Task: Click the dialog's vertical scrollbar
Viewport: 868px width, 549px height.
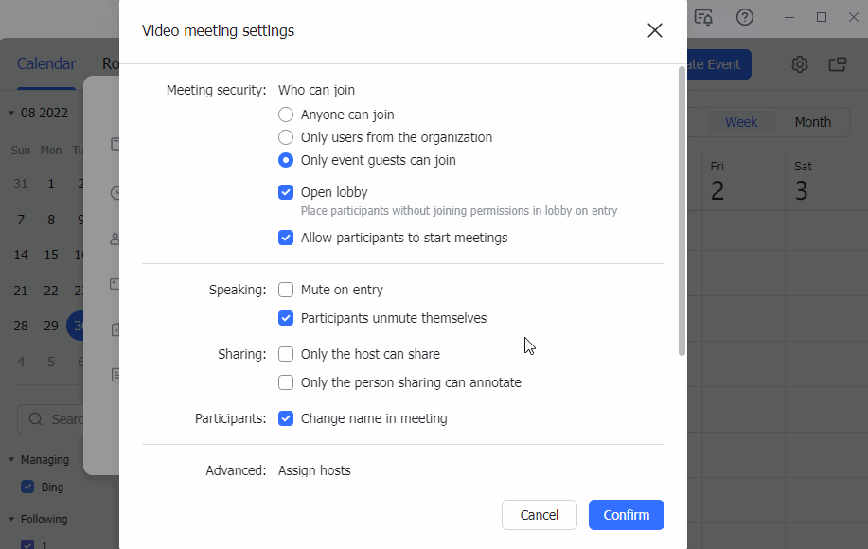Action: [x=682, y=210]
